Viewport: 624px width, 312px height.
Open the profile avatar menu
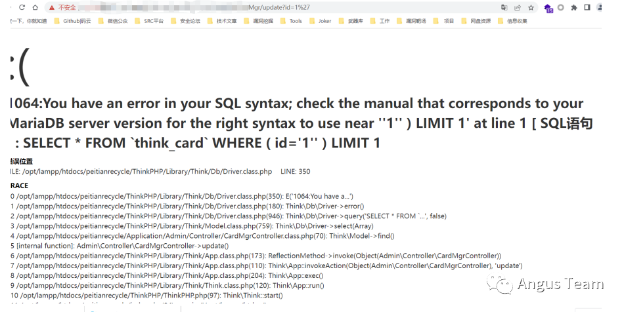tap(599, 8)
